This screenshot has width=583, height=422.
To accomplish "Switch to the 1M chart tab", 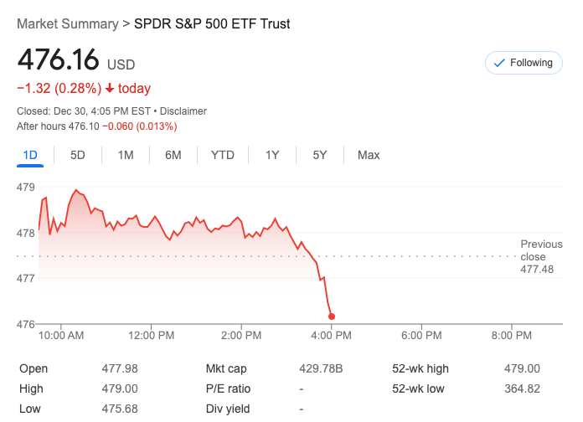I will point(126,155).
